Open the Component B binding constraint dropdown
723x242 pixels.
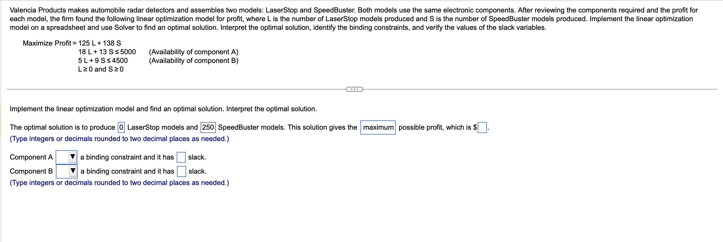click(x=66, y=171)
